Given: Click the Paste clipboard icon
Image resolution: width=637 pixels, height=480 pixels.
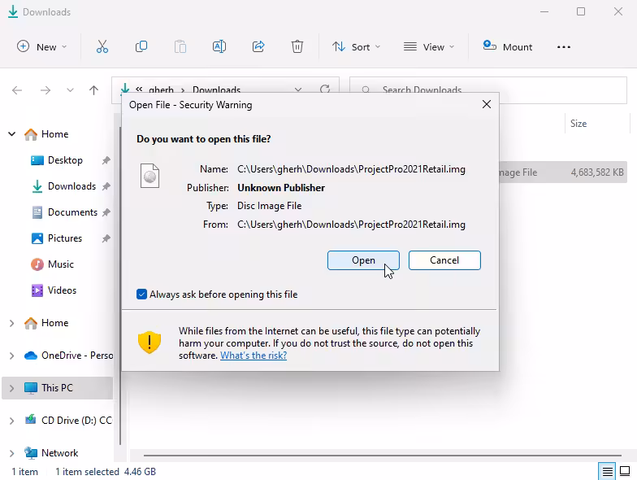Looking at the screenshot, I should (180, 47).
